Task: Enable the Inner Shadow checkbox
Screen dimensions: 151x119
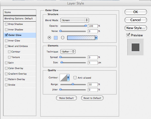Action: coord(6,30)
